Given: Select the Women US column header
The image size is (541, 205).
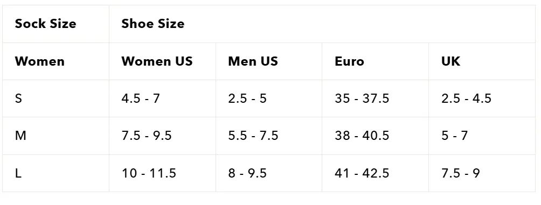Looking at the screenshot, I should click(163, 61).
